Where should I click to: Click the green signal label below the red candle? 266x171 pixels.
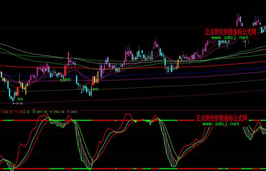pos(95,89)
